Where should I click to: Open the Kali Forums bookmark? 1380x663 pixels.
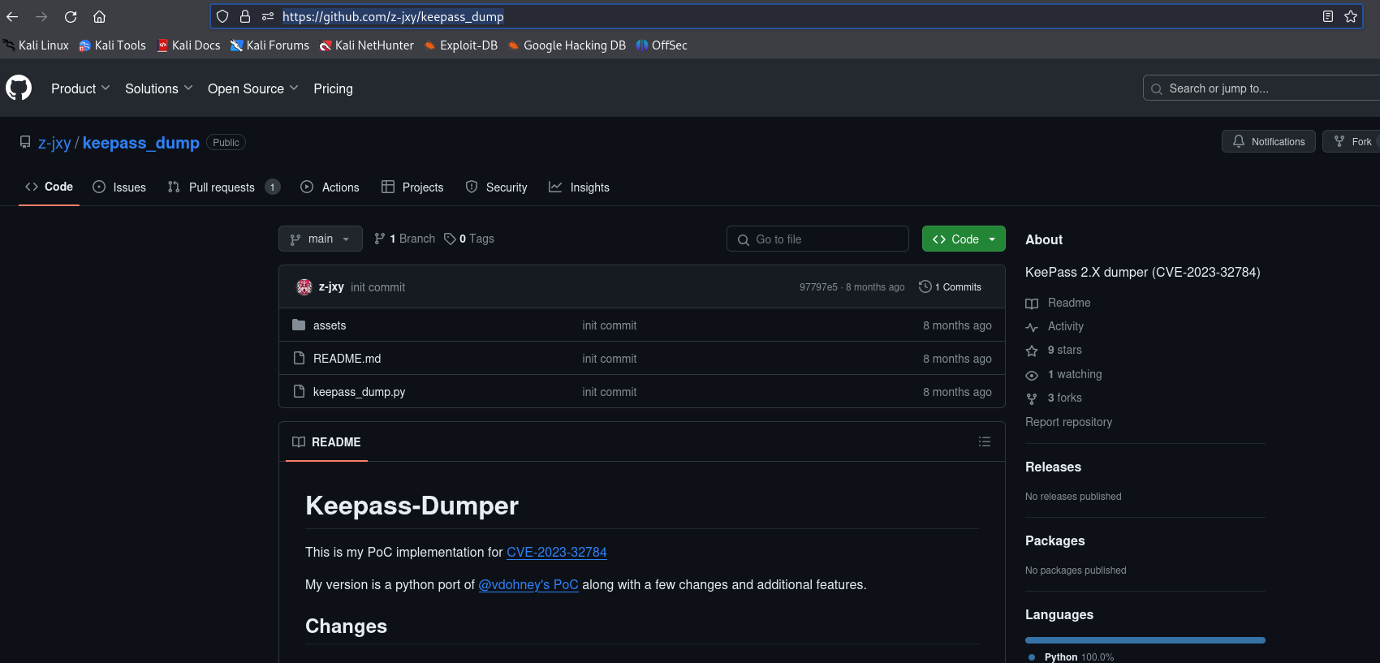tap(270, 45)
